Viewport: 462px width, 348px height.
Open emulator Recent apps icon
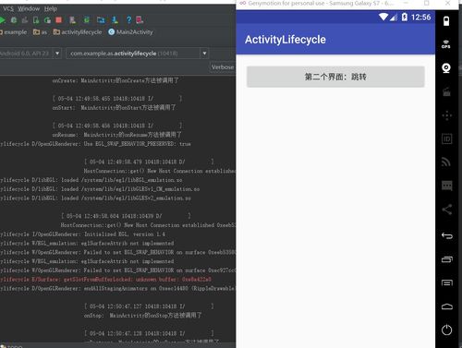pyautogui.click(x=447, y=259)
